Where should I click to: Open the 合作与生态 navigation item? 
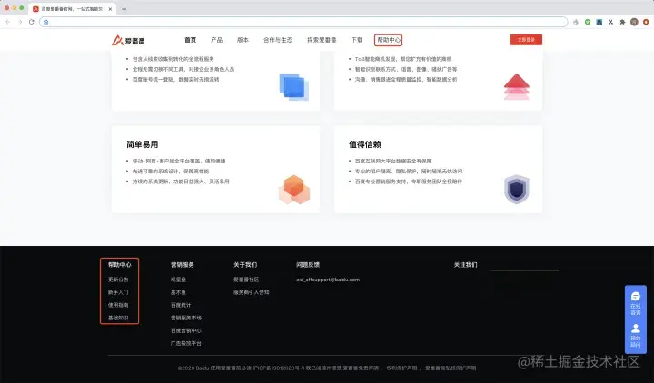(278, 40)
